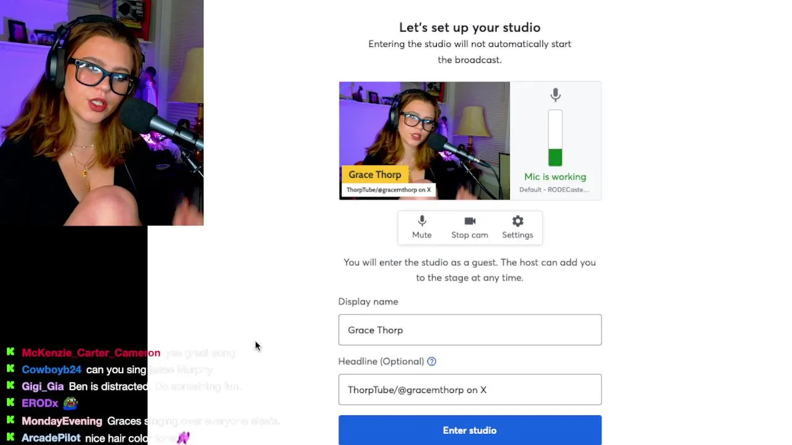Click the green mic level meter
Screen dimensions: 792x445
555,138
